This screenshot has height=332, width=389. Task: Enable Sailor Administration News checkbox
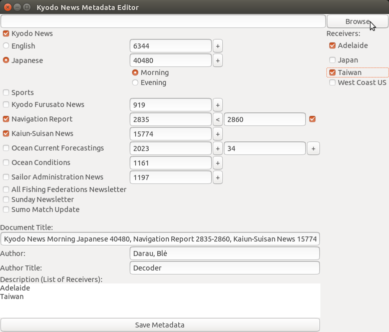[x=6, y=177]
